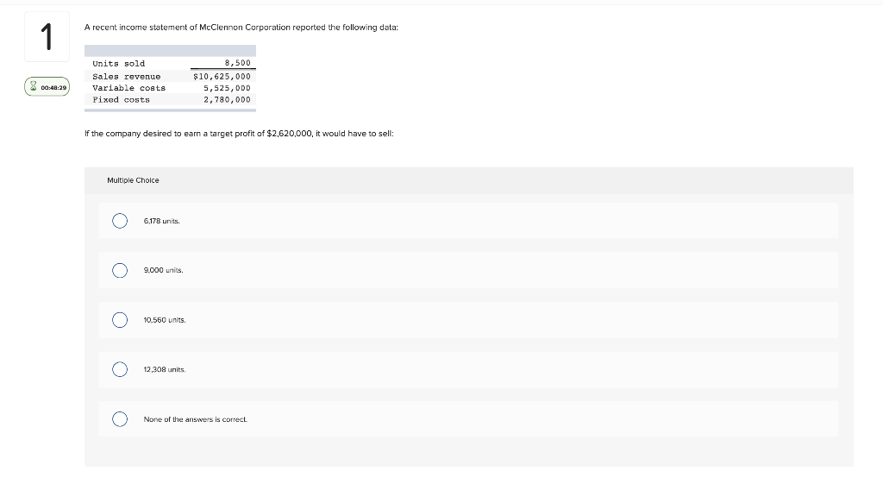Screen dimensions: 883x490
Task: Click the 9,000 units label text
Action: 163,270
